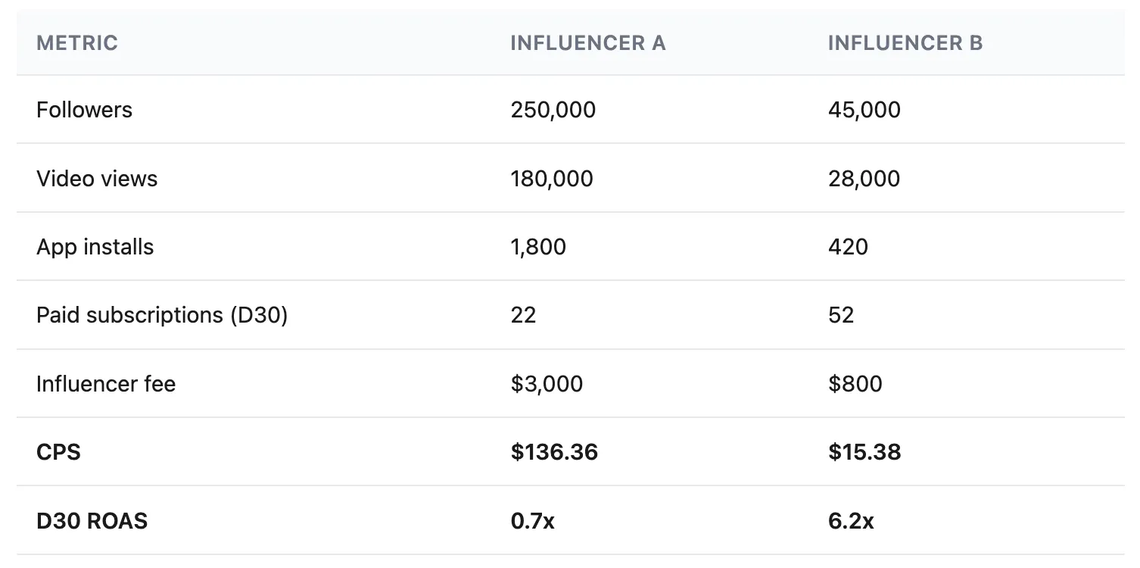
Task: Click the Paid subscriptions (D30) label
Action: 162,315
